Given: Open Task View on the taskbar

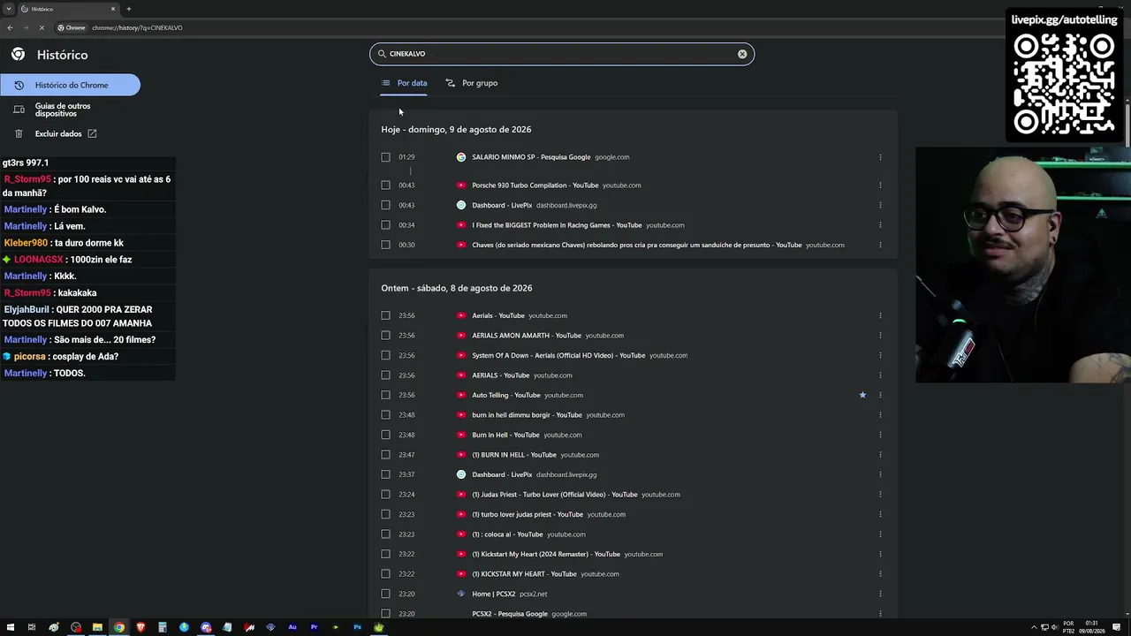Looking at the screenshot, I should (32, 627).
